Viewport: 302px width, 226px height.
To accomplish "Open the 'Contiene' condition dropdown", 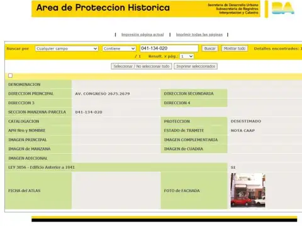I will point(119,48).
